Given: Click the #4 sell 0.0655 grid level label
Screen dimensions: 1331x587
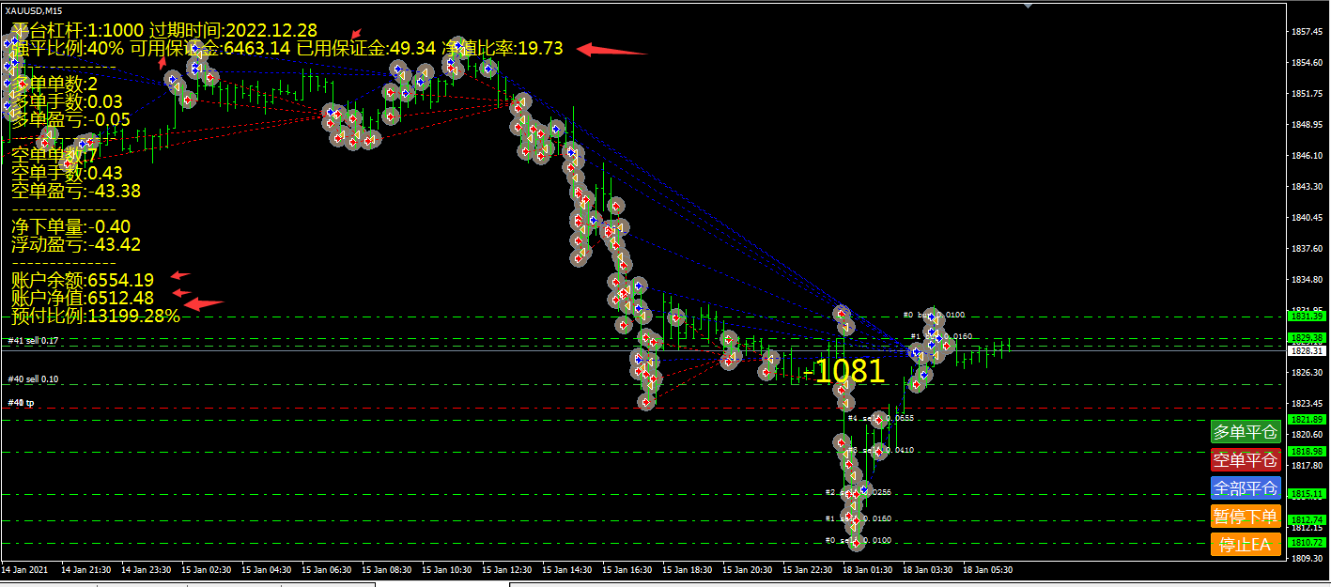Looking at the screenshot, I should pos(881,418).
